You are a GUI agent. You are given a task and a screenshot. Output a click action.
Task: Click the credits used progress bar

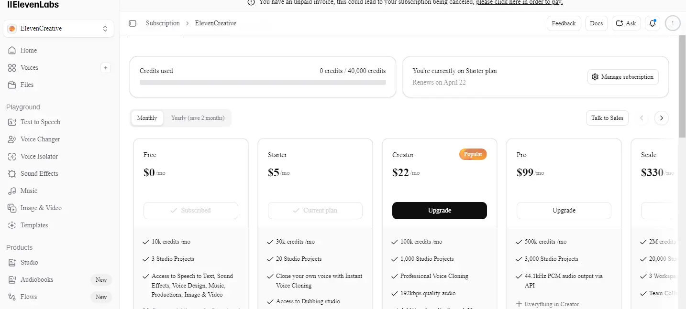[x=263, y=83]
